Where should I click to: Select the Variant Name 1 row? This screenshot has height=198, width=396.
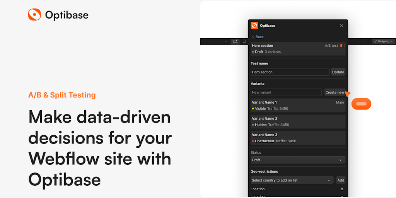pyautogui.click(x=298, y=105)
